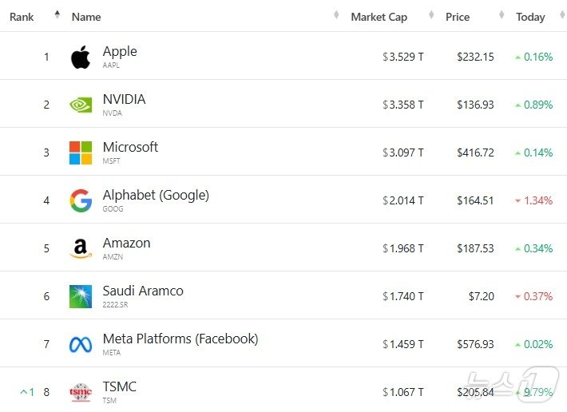The image size is (567, 412).
Task: Sort by Name column header
Action: tap(86, 17)
